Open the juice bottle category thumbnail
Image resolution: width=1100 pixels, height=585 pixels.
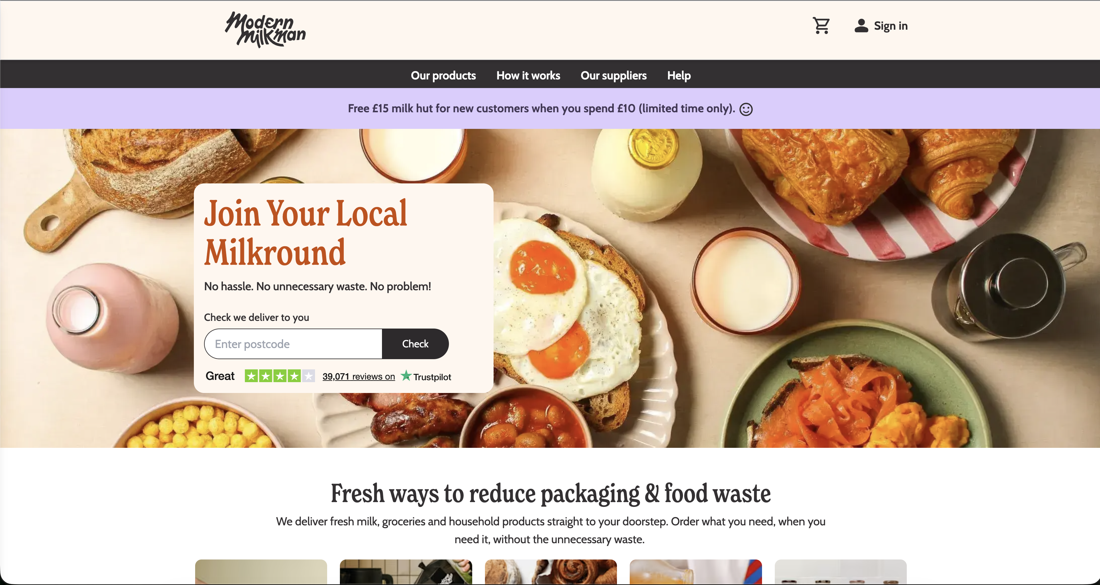[696, 572]
